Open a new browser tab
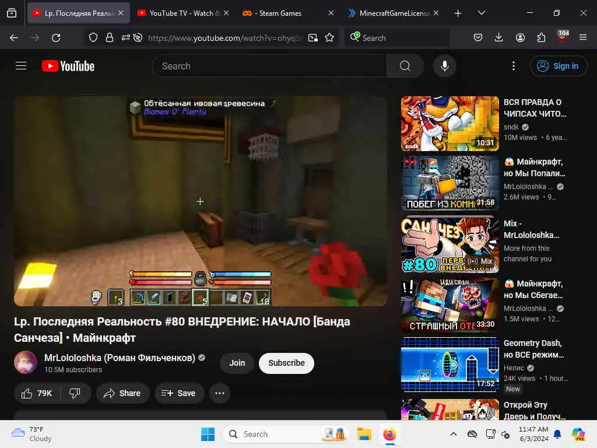 point(458,13)
